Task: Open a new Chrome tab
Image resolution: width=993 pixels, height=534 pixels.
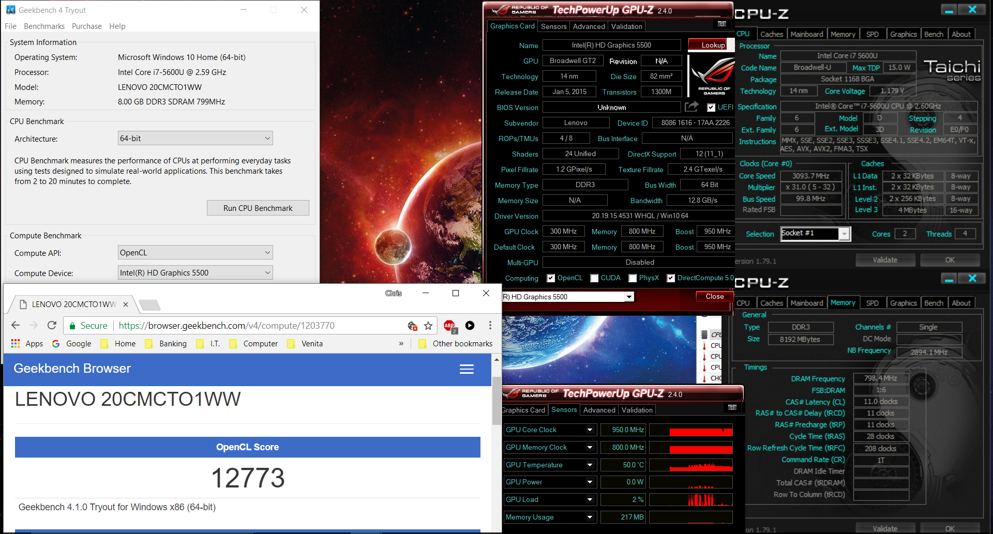Action: [150, 305]
